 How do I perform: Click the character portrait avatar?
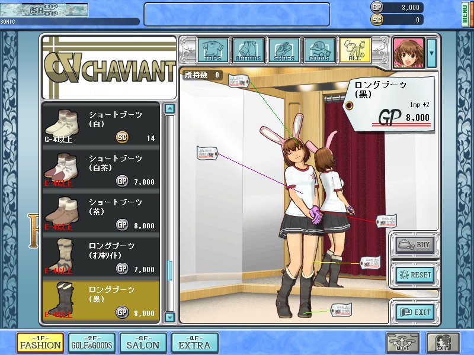coord(408,53)
